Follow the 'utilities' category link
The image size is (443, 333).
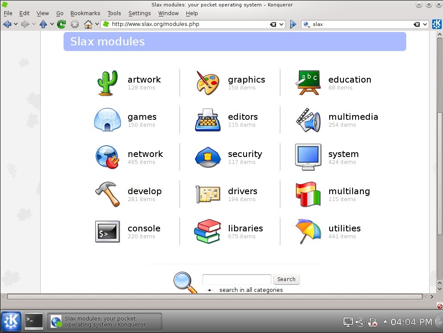[x=344, y=228]
